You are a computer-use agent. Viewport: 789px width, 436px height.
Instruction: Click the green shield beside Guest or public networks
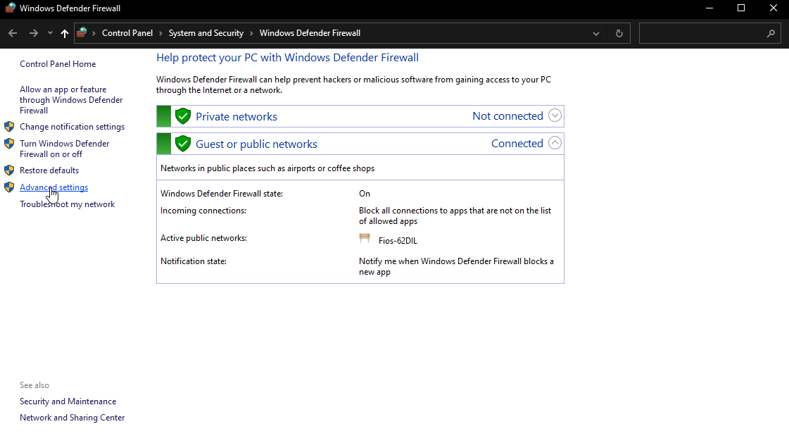183,144
